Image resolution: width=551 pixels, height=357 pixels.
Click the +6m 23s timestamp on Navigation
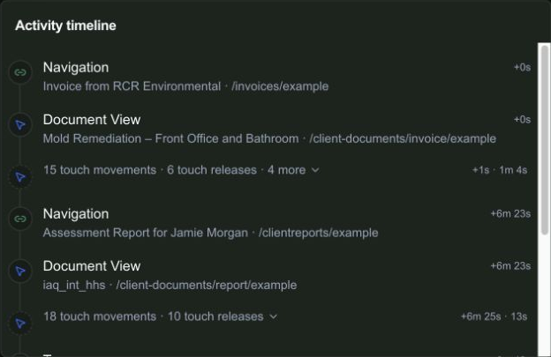point(510,213)
